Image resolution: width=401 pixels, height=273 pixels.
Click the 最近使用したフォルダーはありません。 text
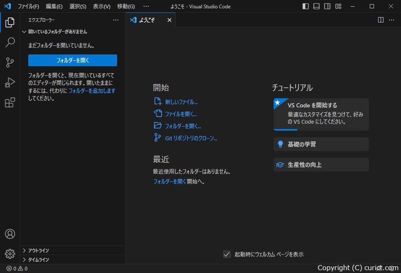tap(192, 171)
